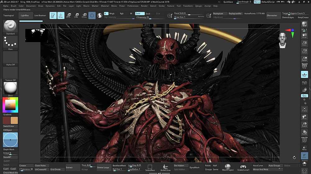Click the Frame icon
Viewport: 311px width, 174px height.
tap(304, 109)
